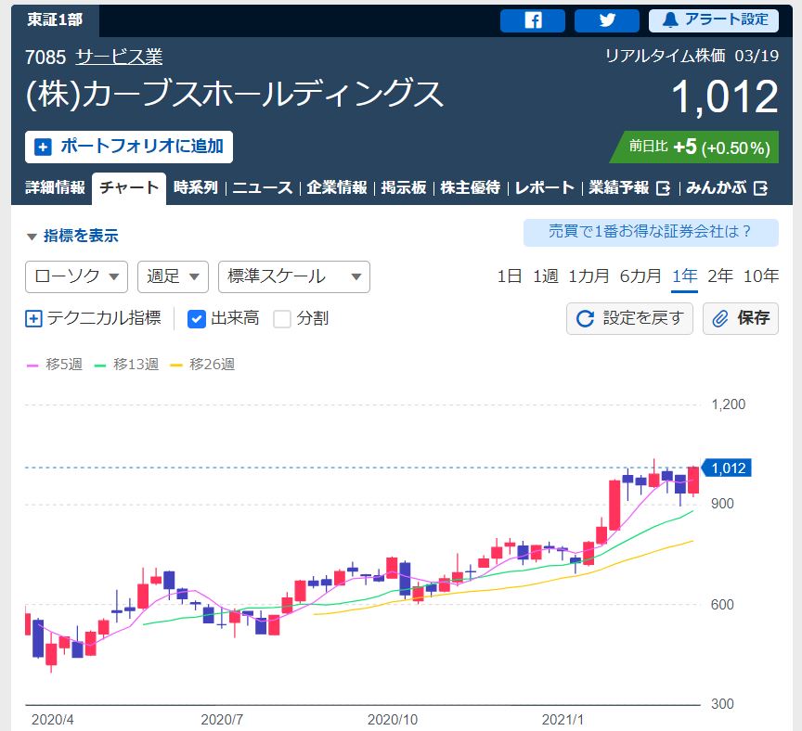Screen dimensions: 802x731
Task: Switch to 詳細情報 tab
Action: pos(55,187)
